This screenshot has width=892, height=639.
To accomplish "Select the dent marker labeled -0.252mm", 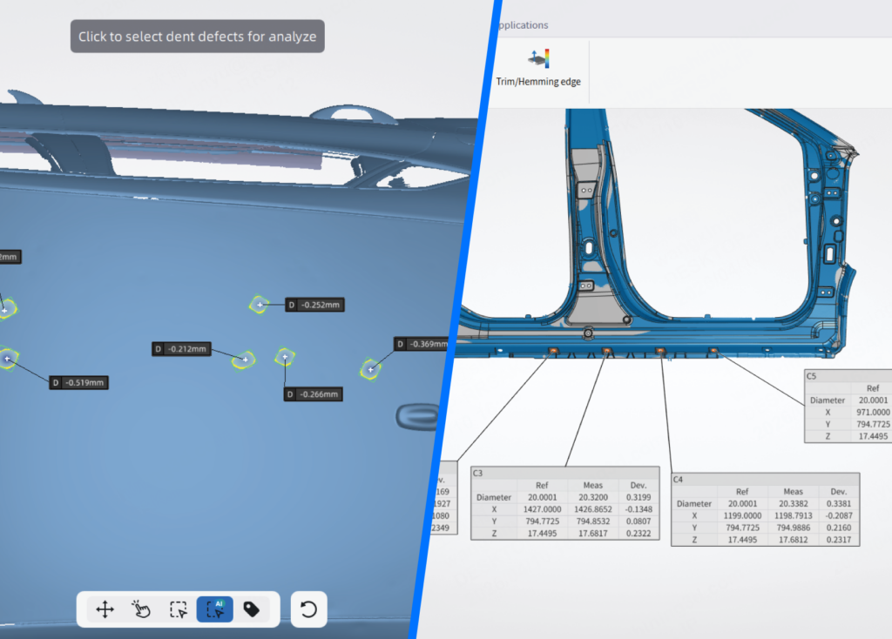I will (260, 305).
